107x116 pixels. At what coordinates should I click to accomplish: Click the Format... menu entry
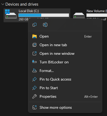65,71
